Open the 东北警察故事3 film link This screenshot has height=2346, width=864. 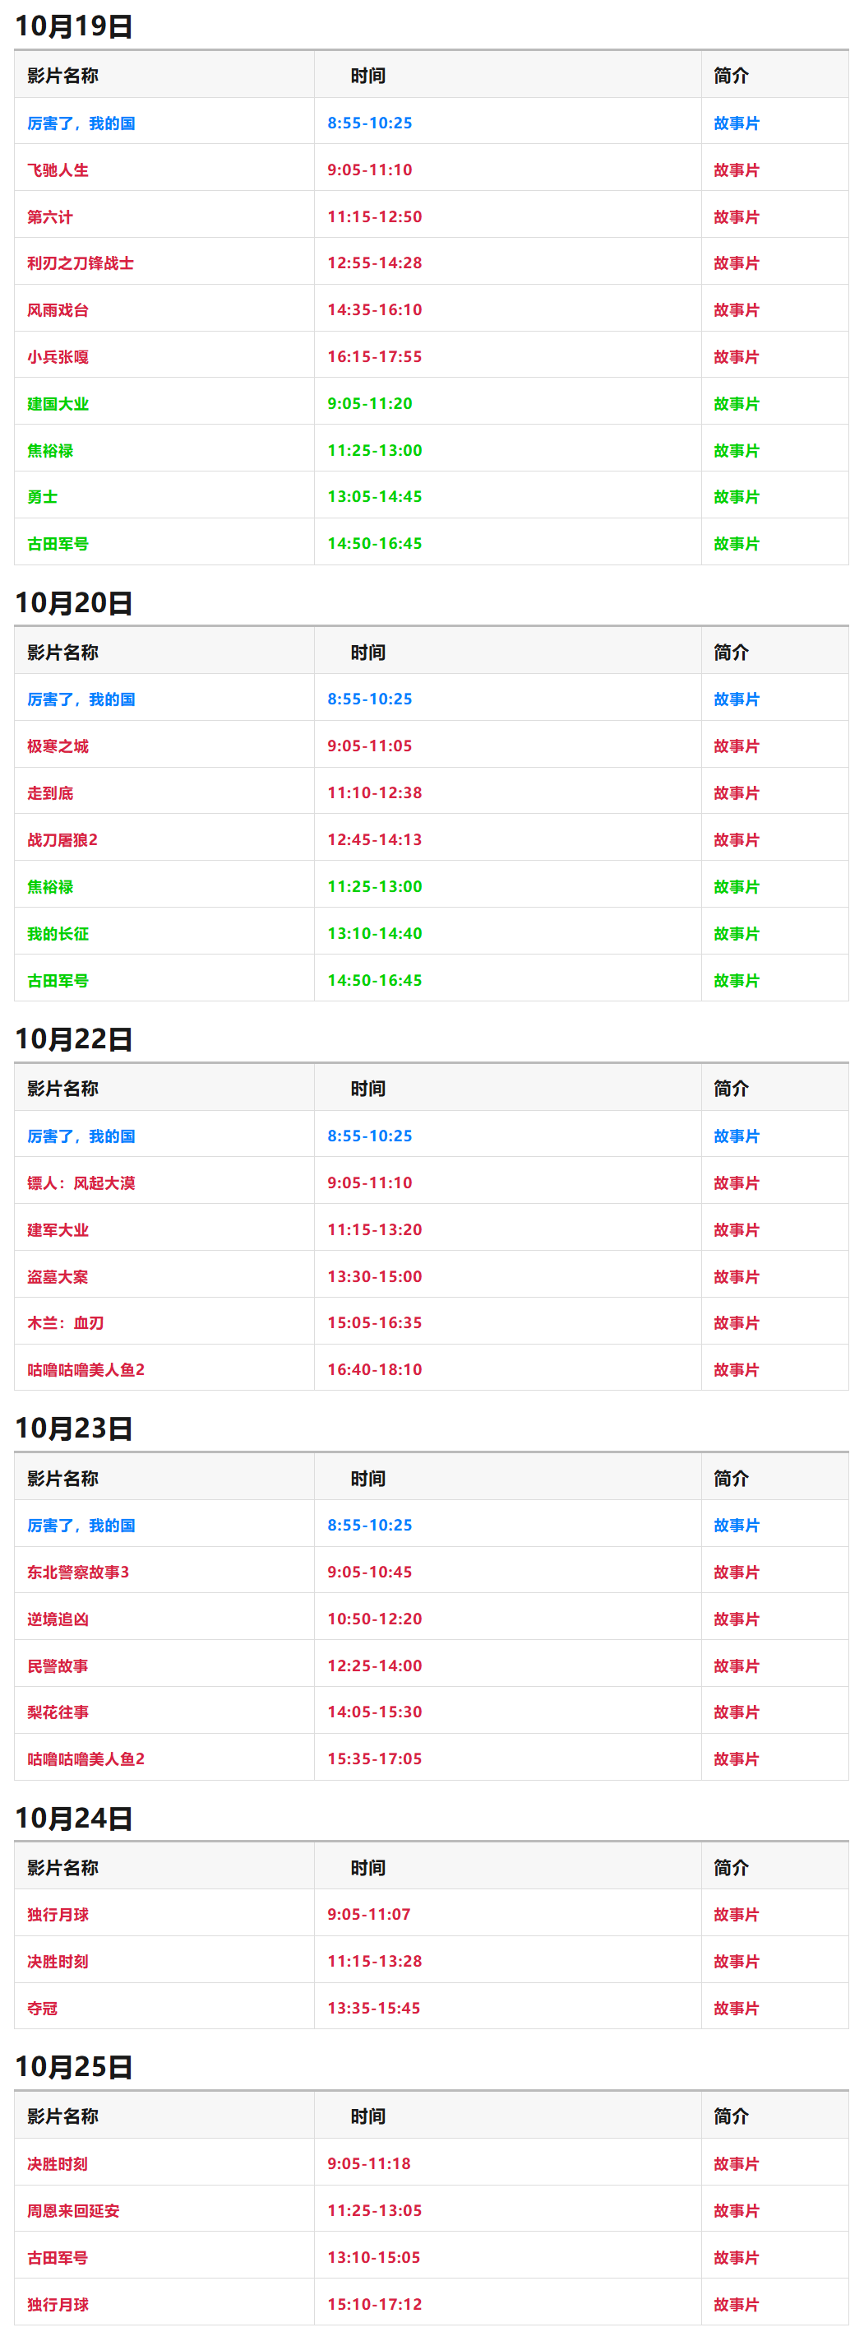click(78, 1573)
